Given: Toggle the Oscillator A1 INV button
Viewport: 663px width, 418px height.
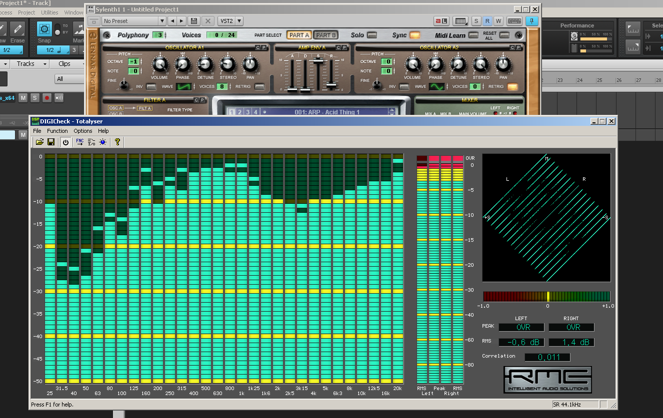Looking at the screenshot, I should coord(150,86).
